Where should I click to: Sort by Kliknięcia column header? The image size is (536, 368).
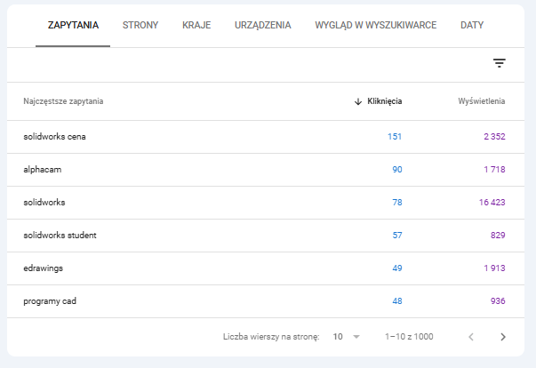coord(384,101)
